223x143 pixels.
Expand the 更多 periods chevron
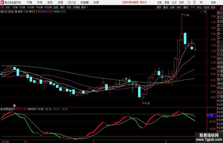coord(87,7)
